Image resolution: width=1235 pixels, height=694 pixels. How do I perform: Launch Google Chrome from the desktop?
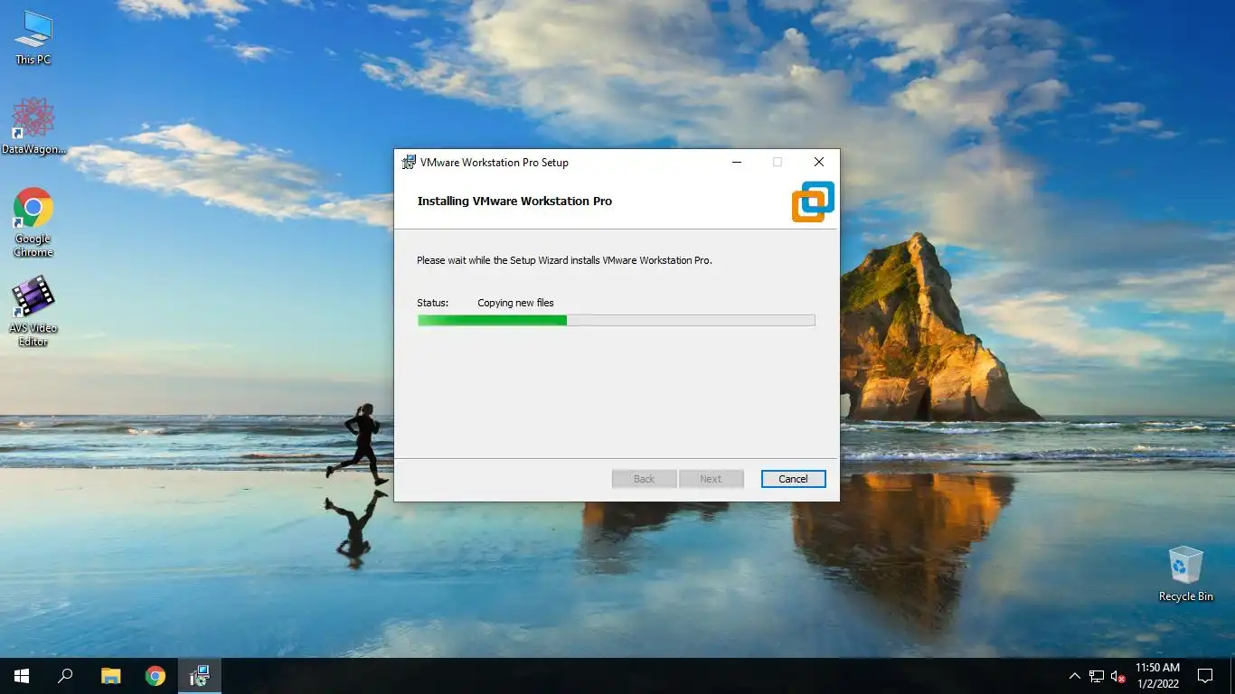click(x=33, y=222)
